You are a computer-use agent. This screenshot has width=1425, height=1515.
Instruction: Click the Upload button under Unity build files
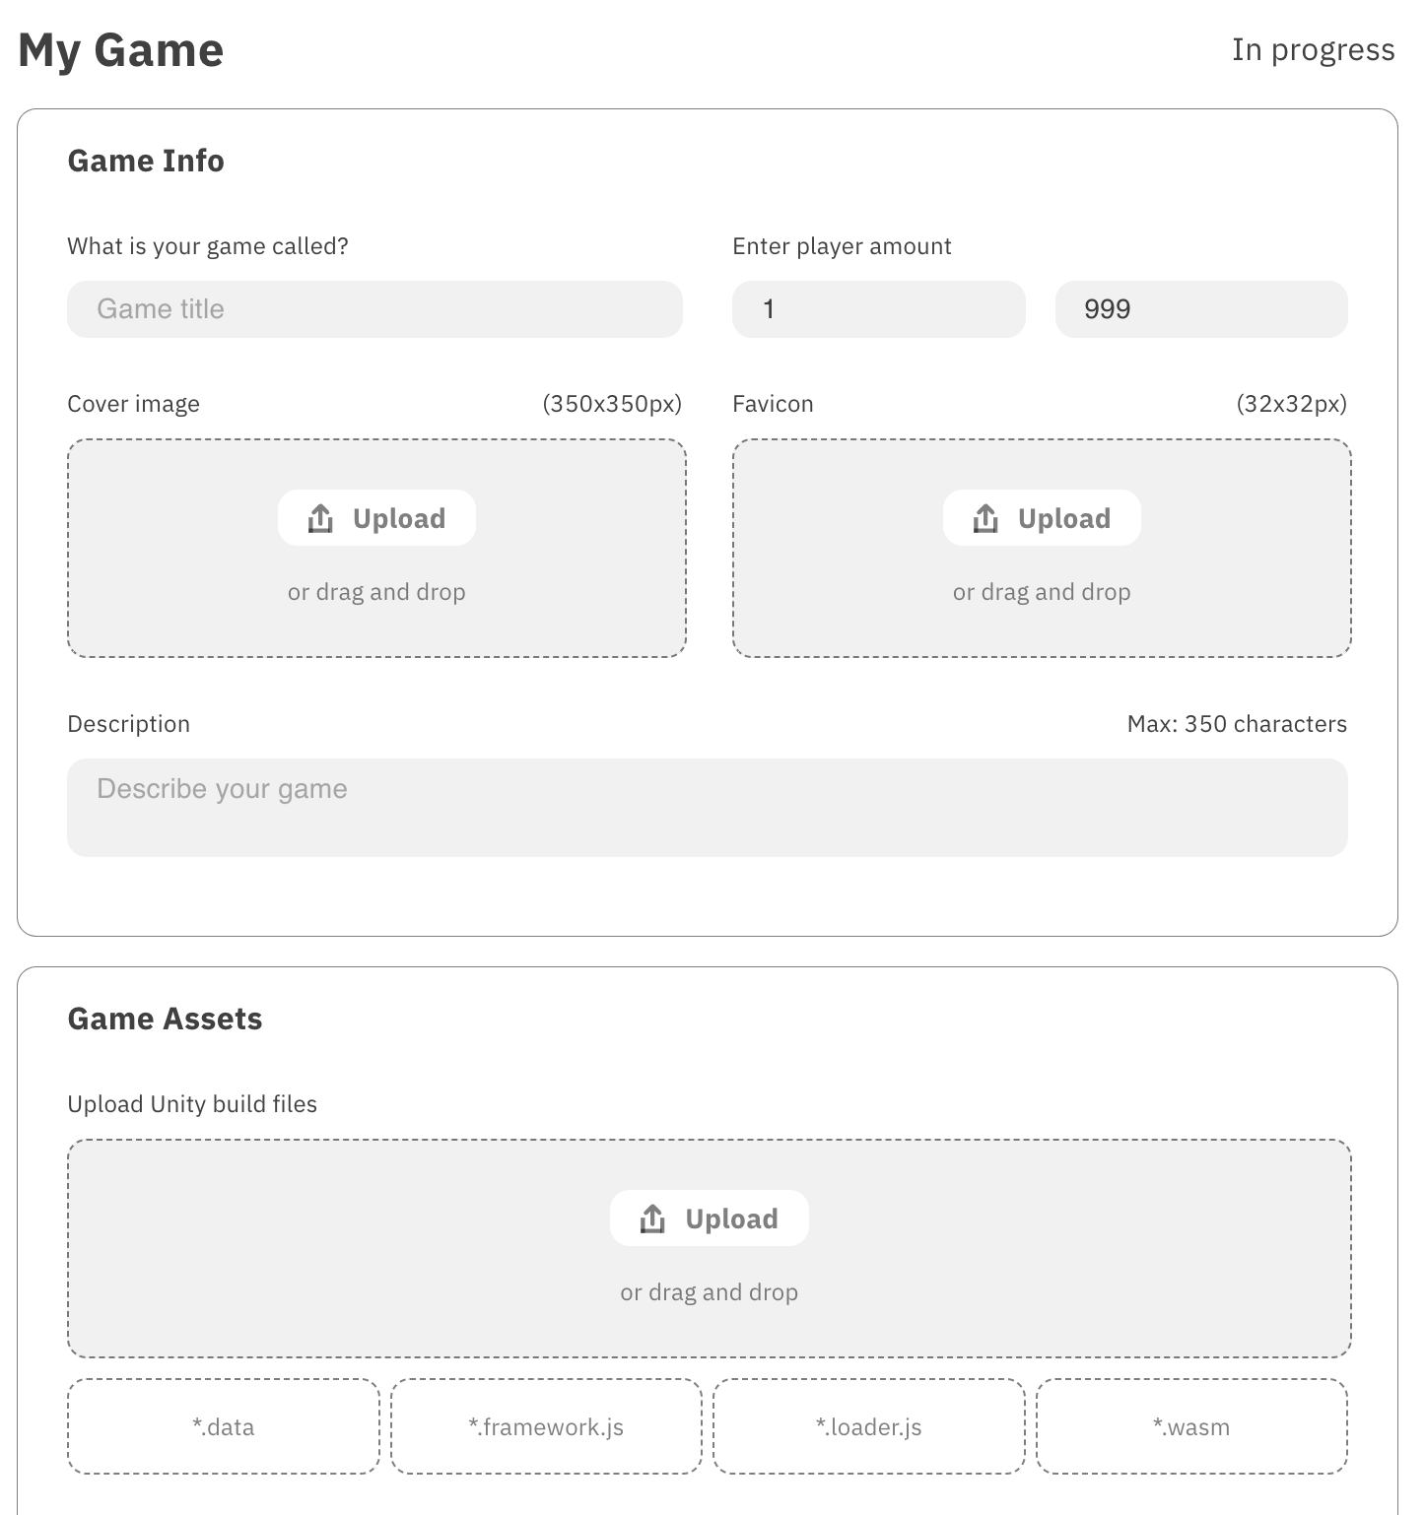tap(709, 1218)
